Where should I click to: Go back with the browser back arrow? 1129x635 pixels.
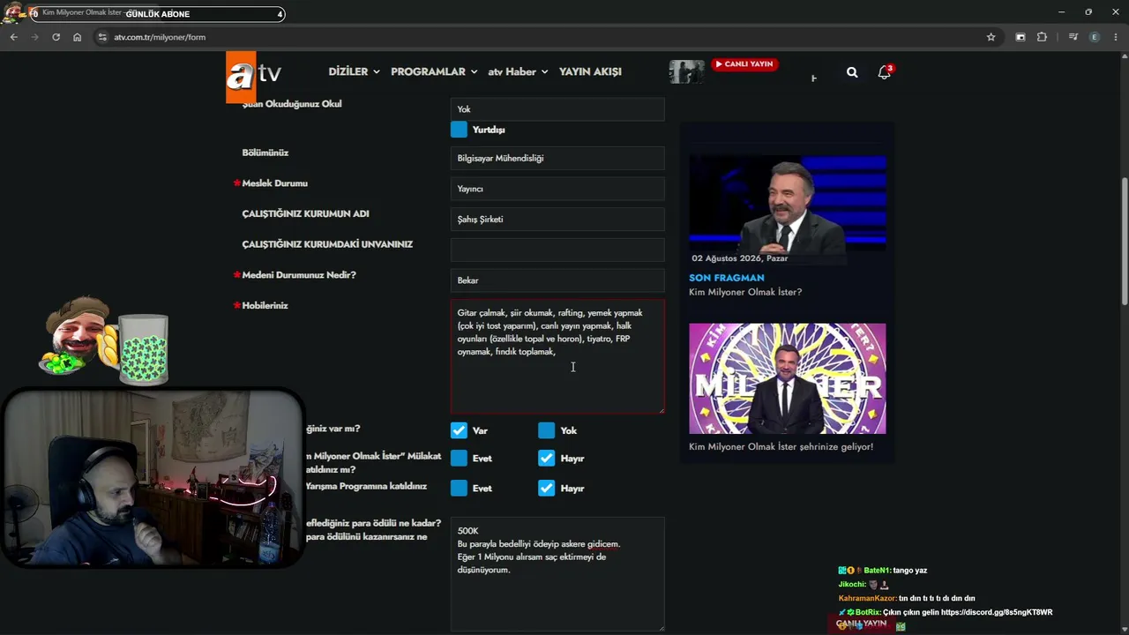(x=13, y=37)
